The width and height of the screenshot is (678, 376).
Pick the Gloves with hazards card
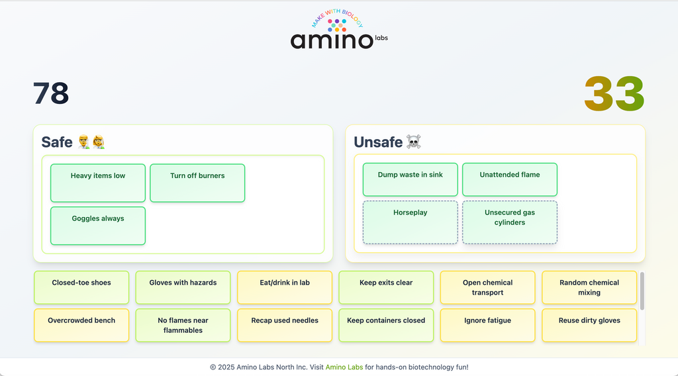point(183,287)
